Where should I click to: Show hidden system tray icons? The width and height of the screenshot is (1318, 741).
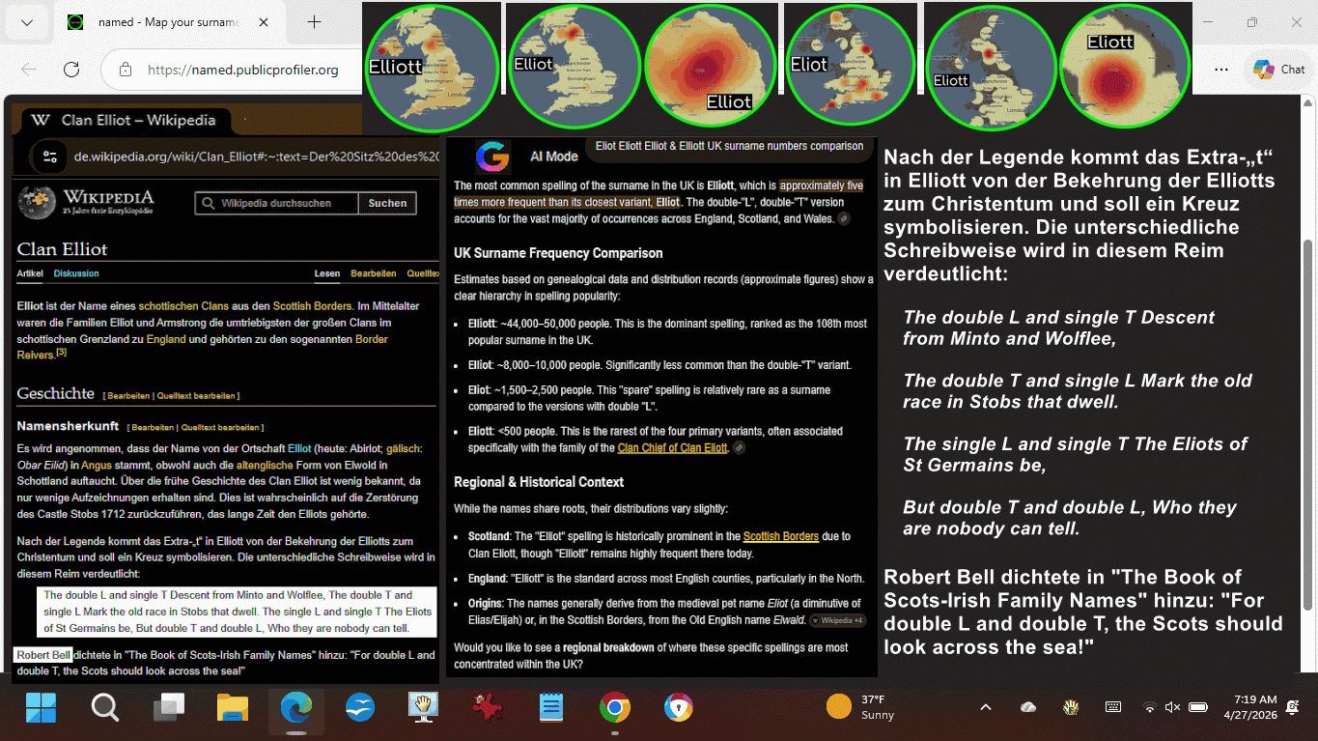(985, 708)
